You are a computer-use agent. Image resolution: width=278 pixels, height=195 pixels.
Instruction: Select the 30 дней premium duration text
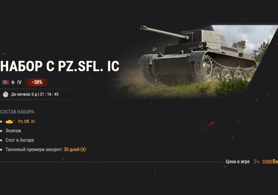(x=71, y=150)
